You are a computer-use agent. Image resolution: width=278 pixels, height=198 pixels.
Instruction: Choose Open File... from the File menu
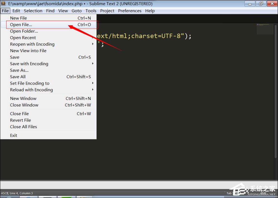(21, 25)
